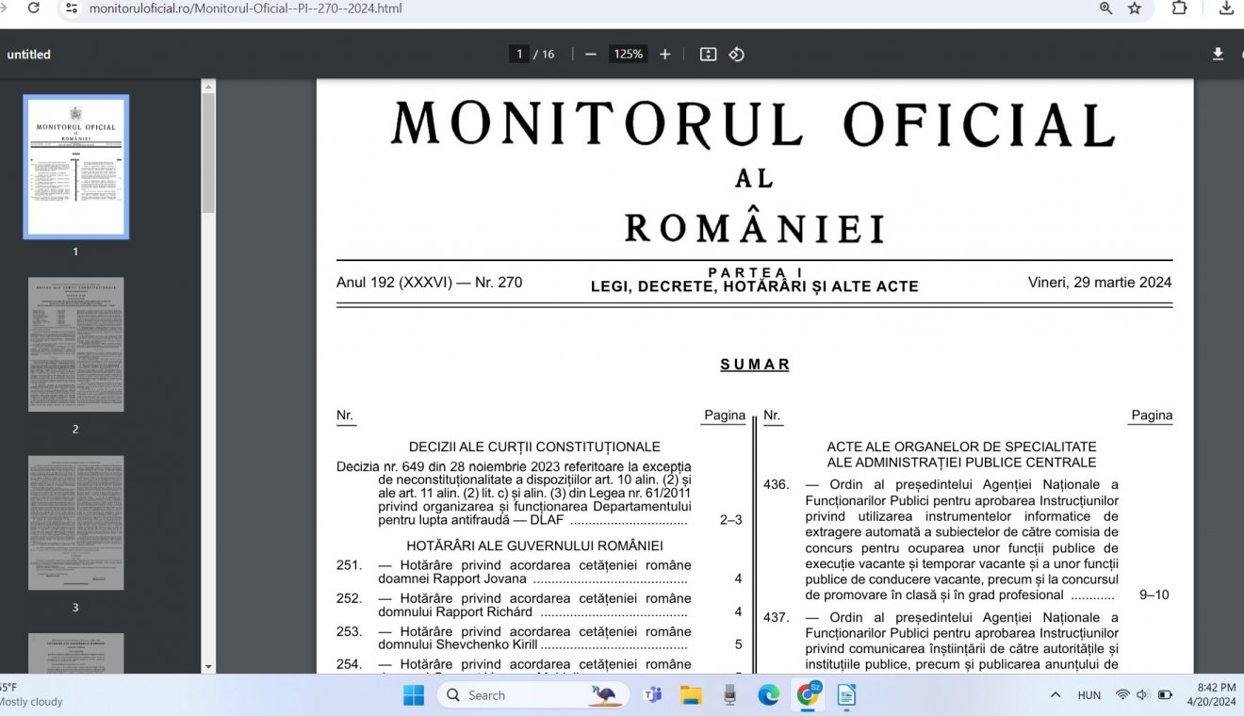Open Wi-Fi network settings icon
Viewport: 1244px width, 716px height.
click(1122, 695)
